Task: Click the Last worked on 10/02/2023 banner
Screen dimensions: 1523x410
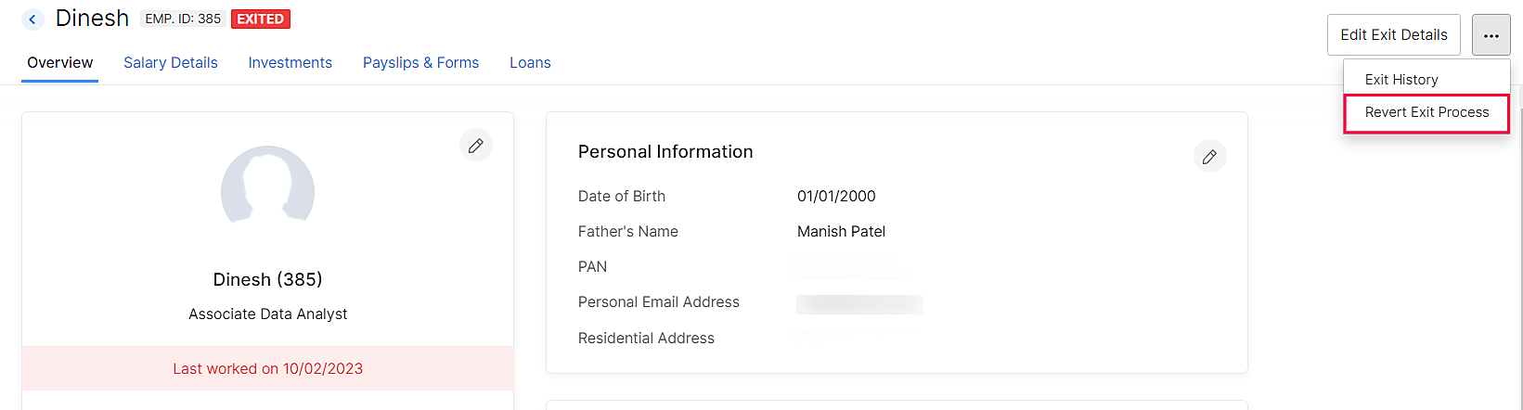Action: pyautogui.click(x=267, y=368)
